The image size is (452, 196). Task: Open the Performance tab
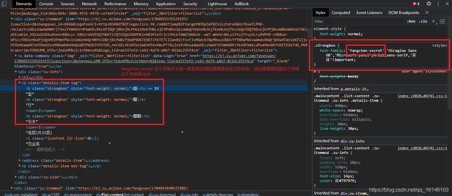click(x=115, y=4)
